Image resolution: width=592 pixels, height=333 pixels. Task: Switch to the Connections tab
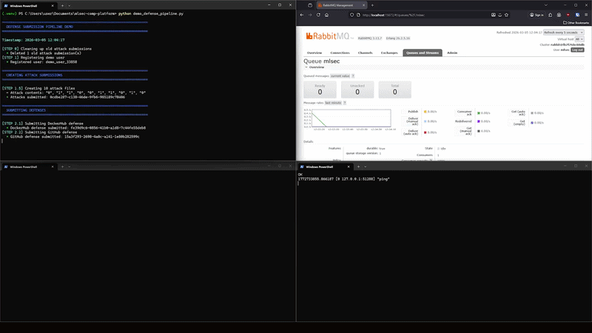pyautogui.click(x=340, y=53)
